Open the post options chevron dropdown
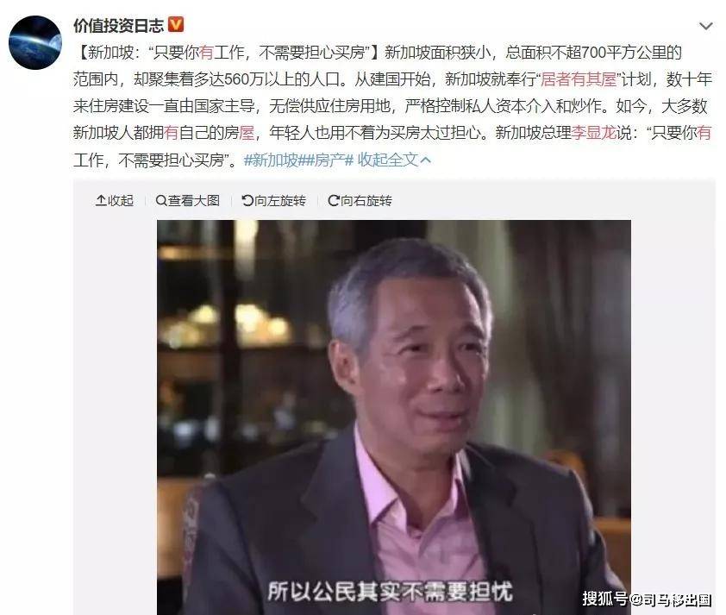 coord(705,27)
